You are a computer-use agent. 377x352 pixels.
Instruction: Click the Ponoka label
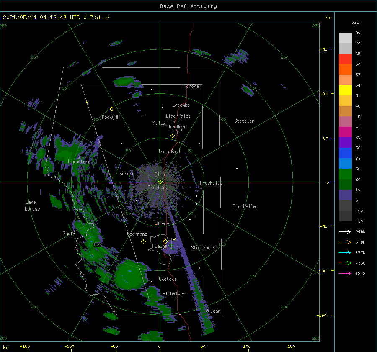191,86
